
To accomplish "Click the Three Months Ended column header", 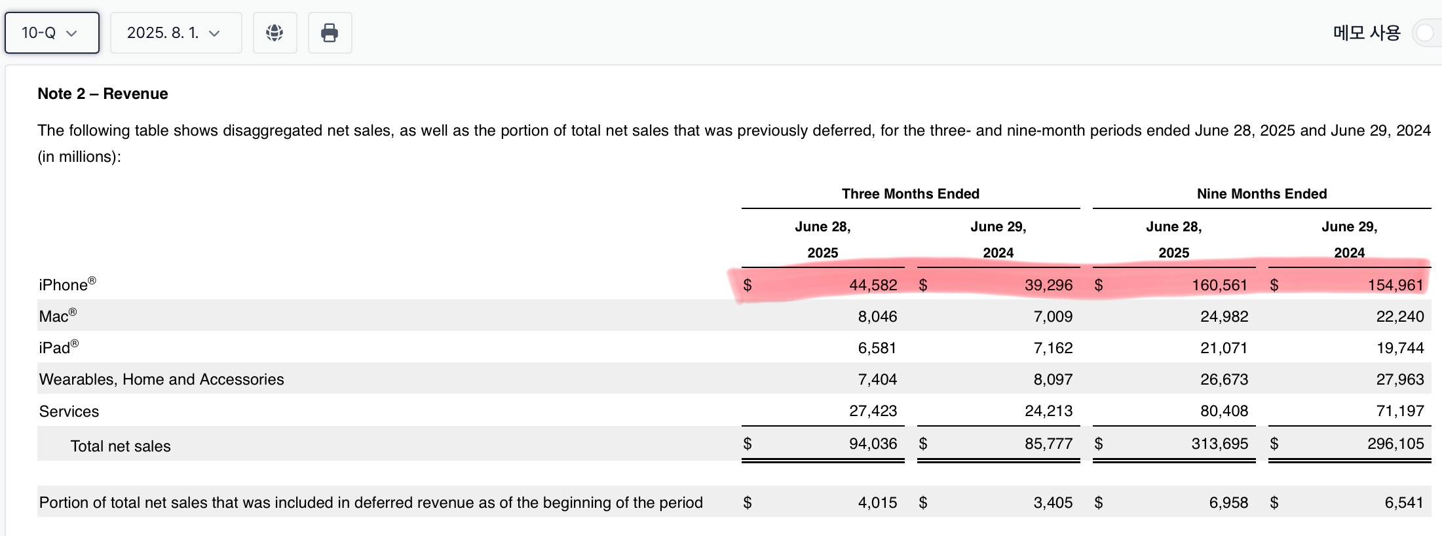I will pyautogui.click(x=910, y=194).
